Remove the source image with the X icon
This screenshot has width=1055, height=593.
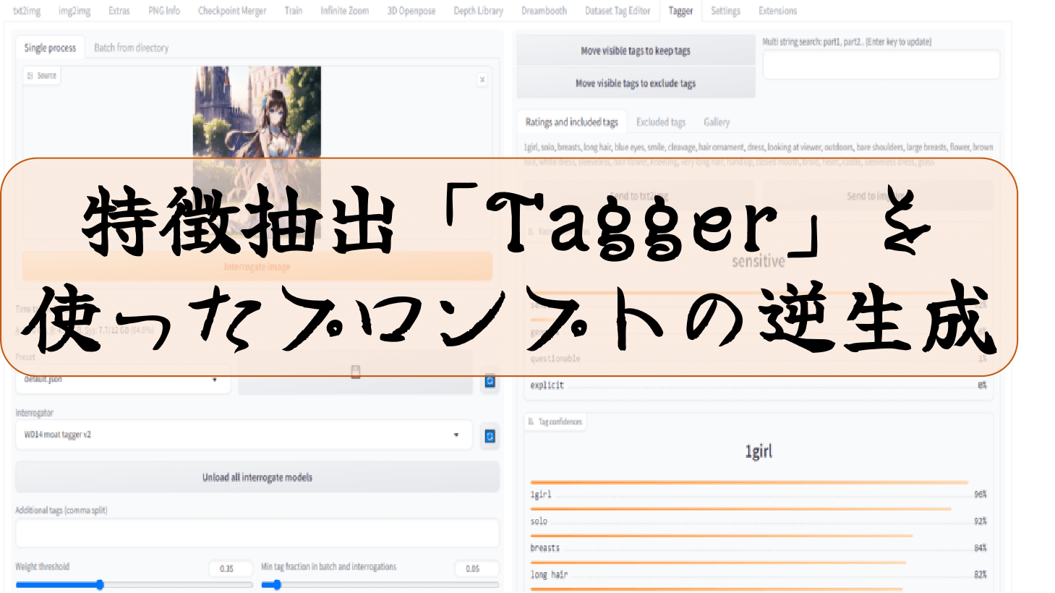click(x=482, y=80)
